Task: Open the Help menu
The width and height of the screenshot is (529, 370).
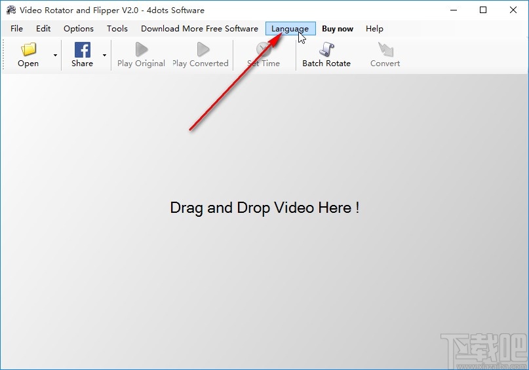Action: [x=374, y=29]
